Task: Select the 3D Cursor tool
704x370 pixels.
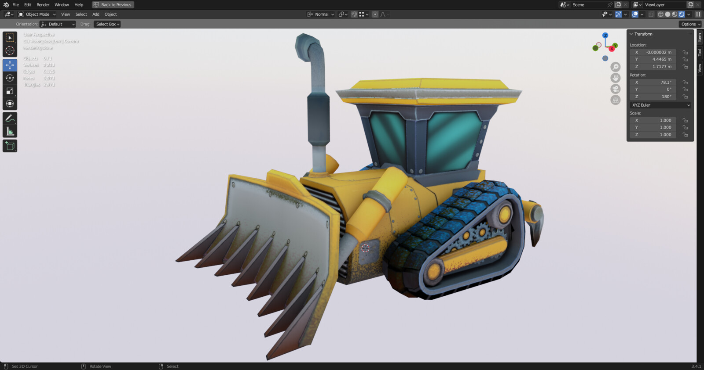Action: [10, 51]
